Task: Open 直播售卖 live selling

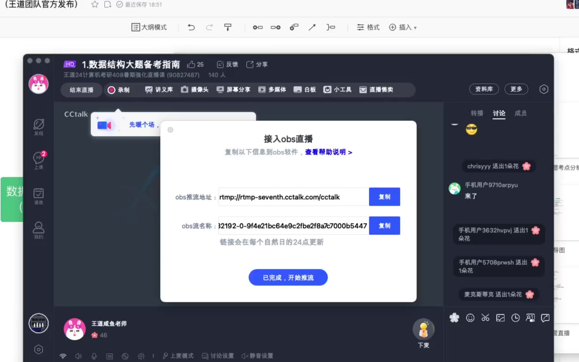Action: coord(376,90)
